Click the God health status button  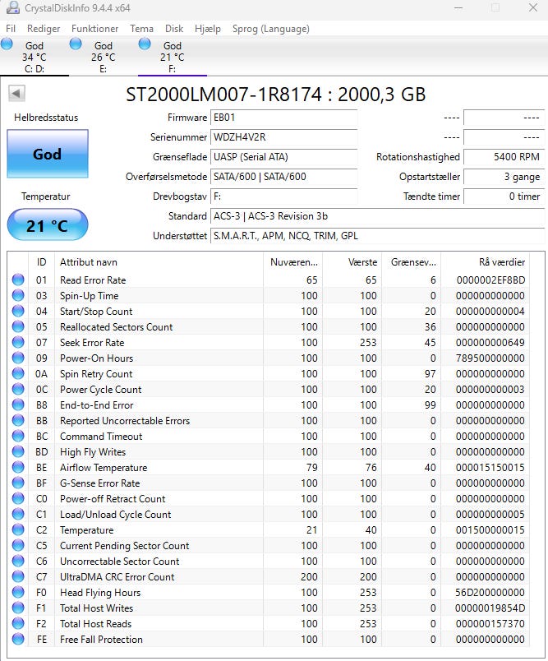pyautogui.click(x=48, y=154)
